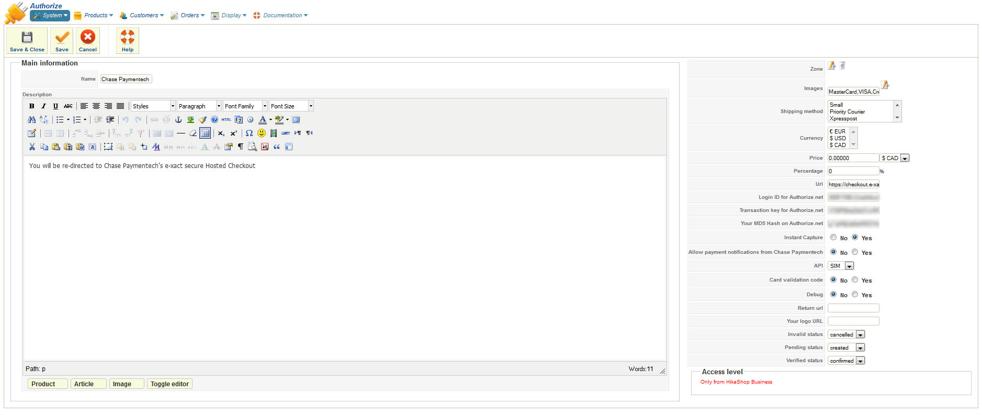The height and width of the screenshot is (415, 982).
Task: Select Yes for payment notifications
Action: click(x=855, y=252)
